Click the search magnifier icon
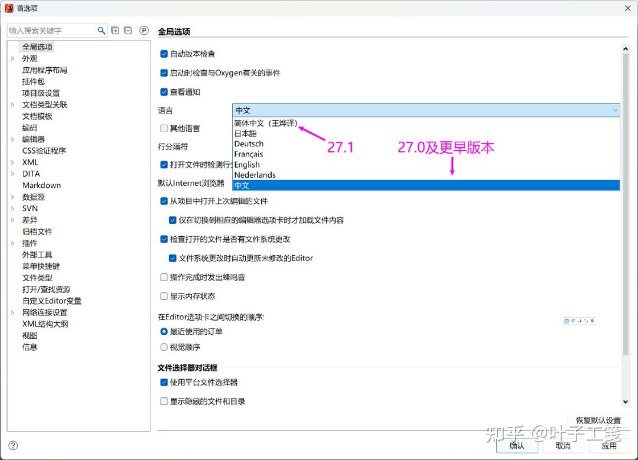 tap(102, 31)
